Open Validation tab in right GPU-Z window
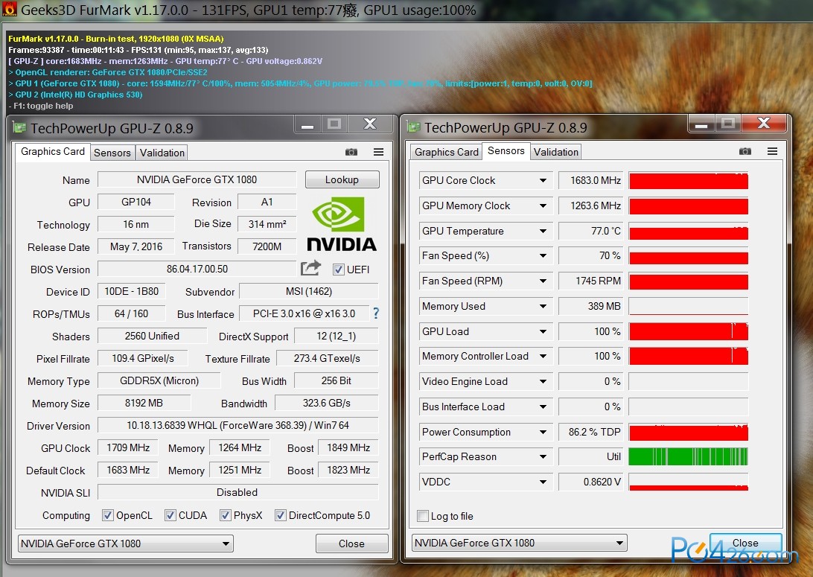Screen dimensions: 813x577 click(556, 153)
